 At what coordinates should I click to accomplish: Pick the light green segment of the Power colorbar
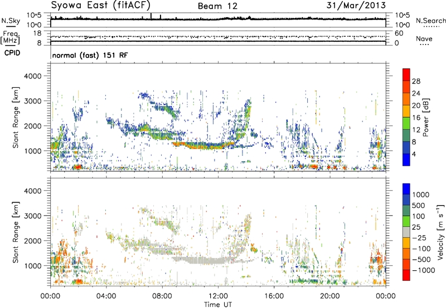pos(406,123)
